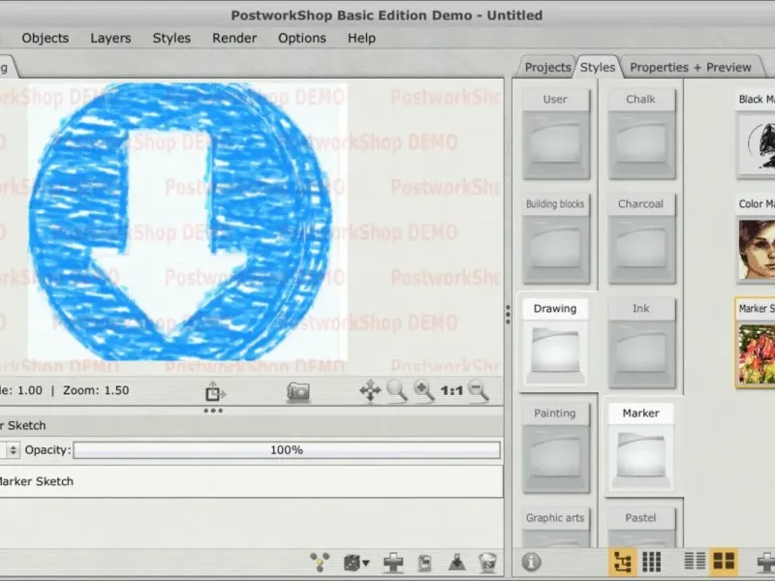Click the export image icon
The width and height of the screenshot is (775, 581).
[214, 391]
